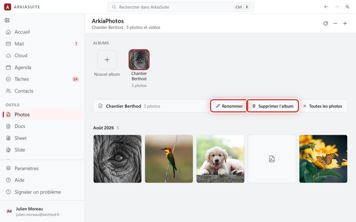This screenshot has height=222, width=356.
Task: Refresh the ArkiaPhotos view
Action: [x=326, y=23]
